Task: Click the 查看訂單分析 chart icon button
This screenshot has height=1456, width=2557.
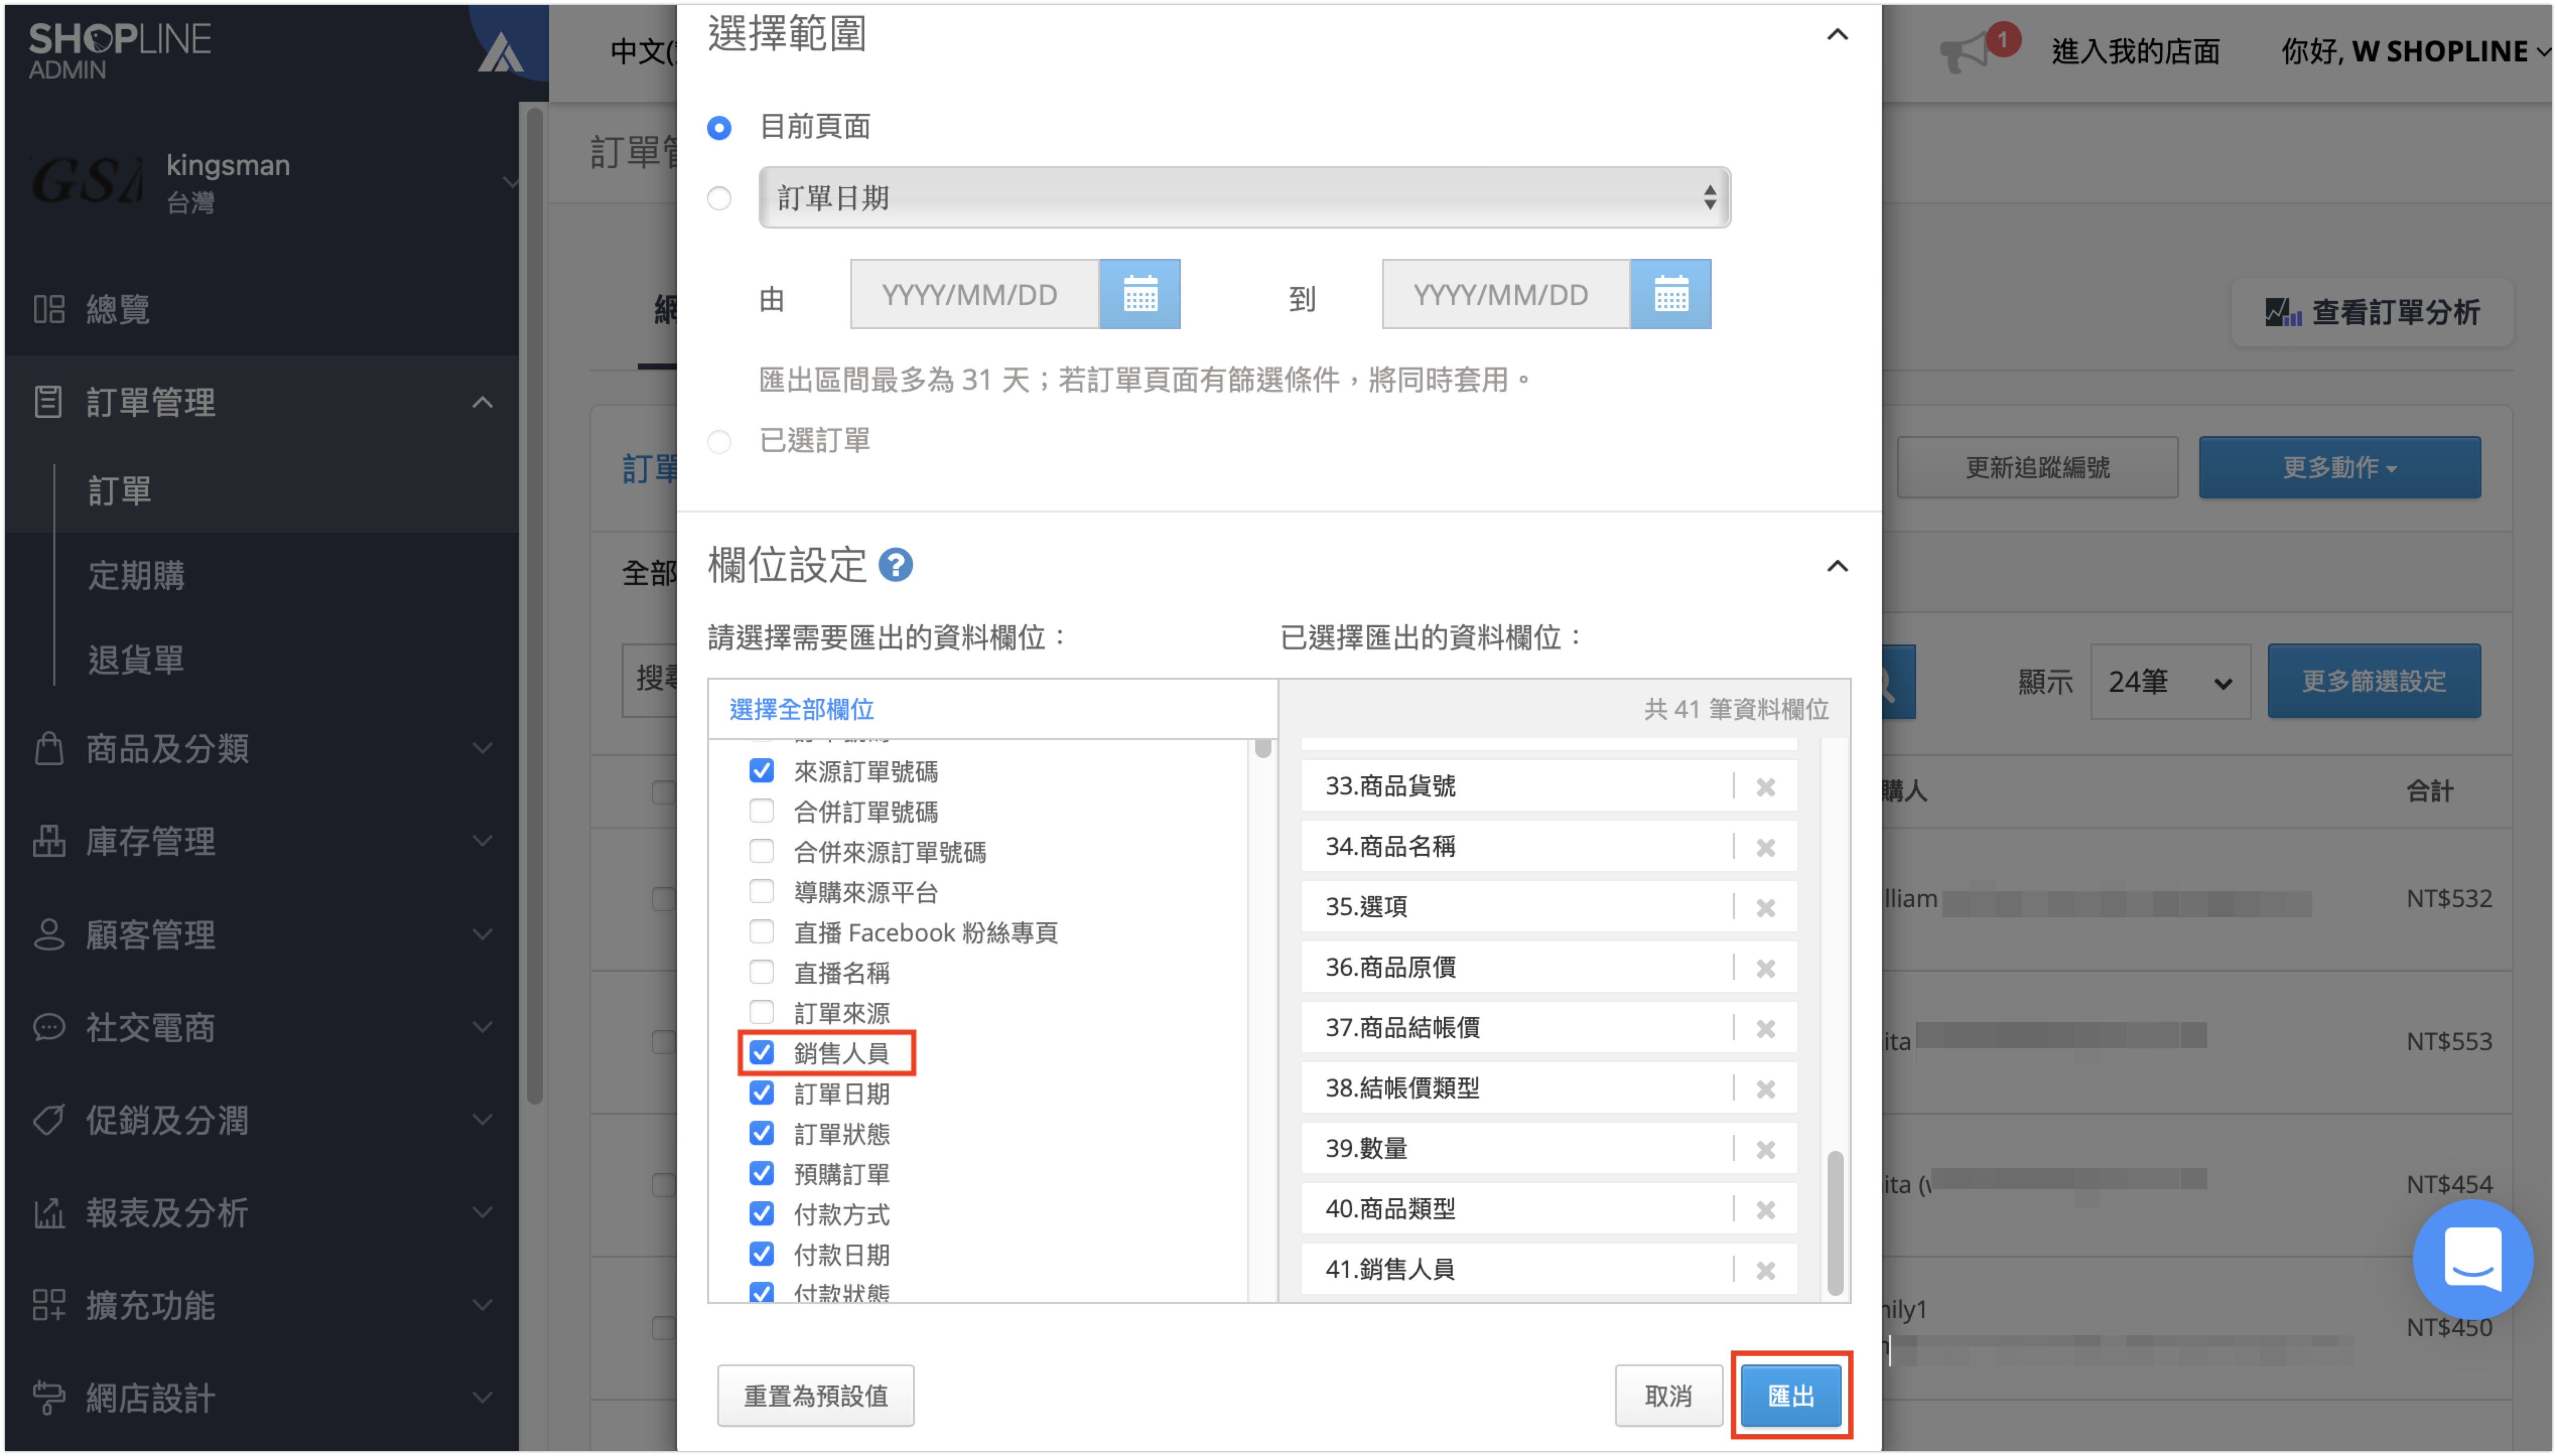Action: pos(2372,312)
